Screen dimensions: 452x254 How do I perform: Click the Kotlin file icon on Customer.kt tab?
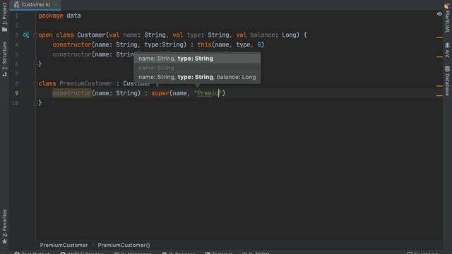click(16, 5)
